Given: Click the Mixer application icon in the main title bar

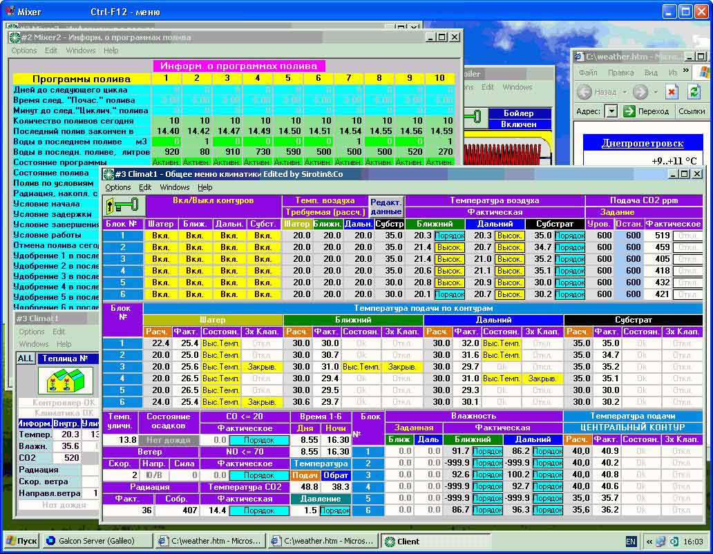Looking at the screenshot, I should (10, 11).
